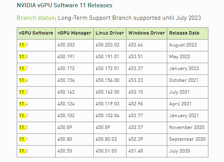Select the August 2022 release date
Viewport: 224px width, 162px height.
pos(183,45)
